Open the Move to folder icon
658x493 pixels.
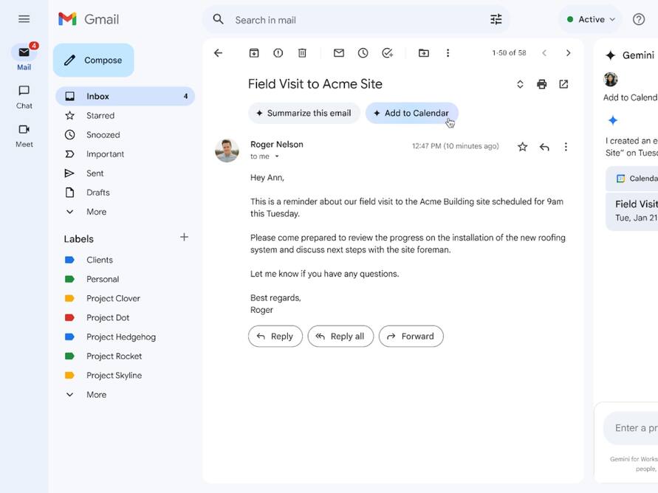pos(423,53)
